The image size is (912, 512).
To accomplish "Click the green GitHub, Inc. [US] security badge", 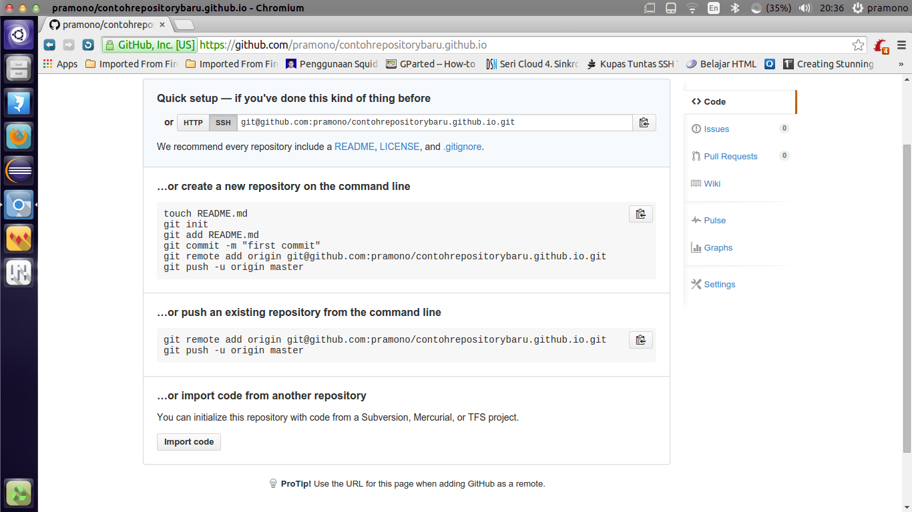I will click(150, 45).
